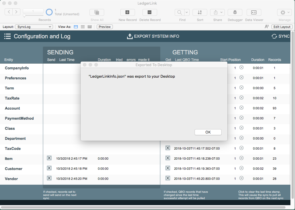Switch to List view icon
The width and height of the screenshot is (295, 210).
point(83,27)
